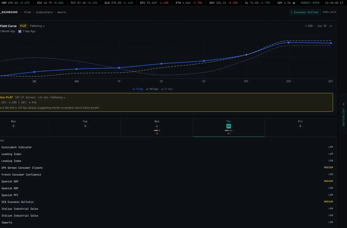Click the GLD ticker quote
Image resolution: width=347 pixels, height=228 pixels.
tap(119, 3)
